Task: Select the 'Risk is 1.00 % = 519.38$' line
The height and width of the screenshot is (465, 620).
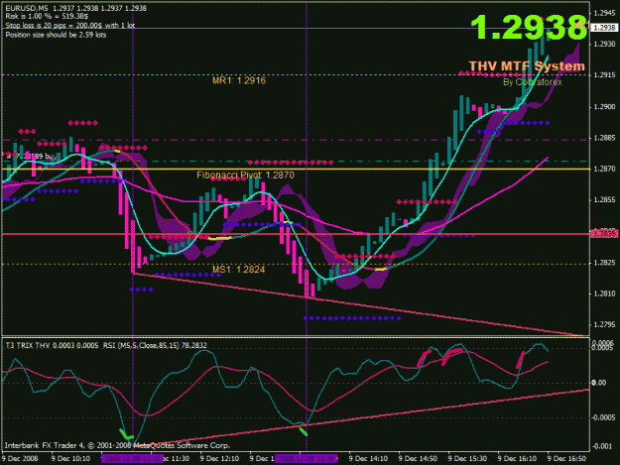Action: (47, 17)
